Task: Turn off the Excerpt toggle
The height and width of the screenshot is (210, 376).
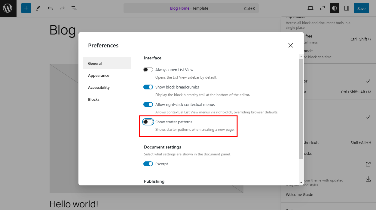Action: coord(148,164)
